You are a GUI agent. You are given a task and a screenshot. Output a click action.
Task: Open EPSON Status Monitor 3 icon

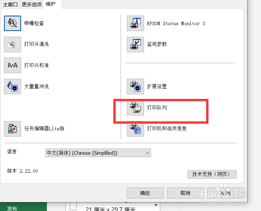[x=135, y=23]
